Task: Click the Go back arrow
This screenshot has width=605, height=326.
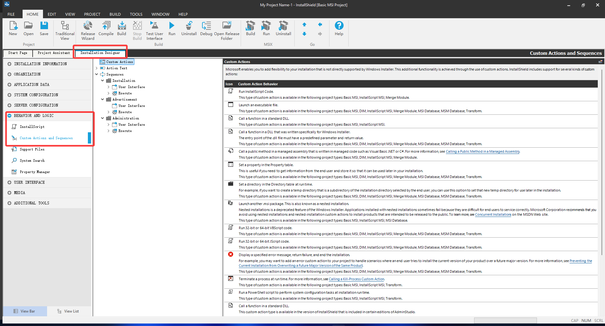Action: coord(320,24)
